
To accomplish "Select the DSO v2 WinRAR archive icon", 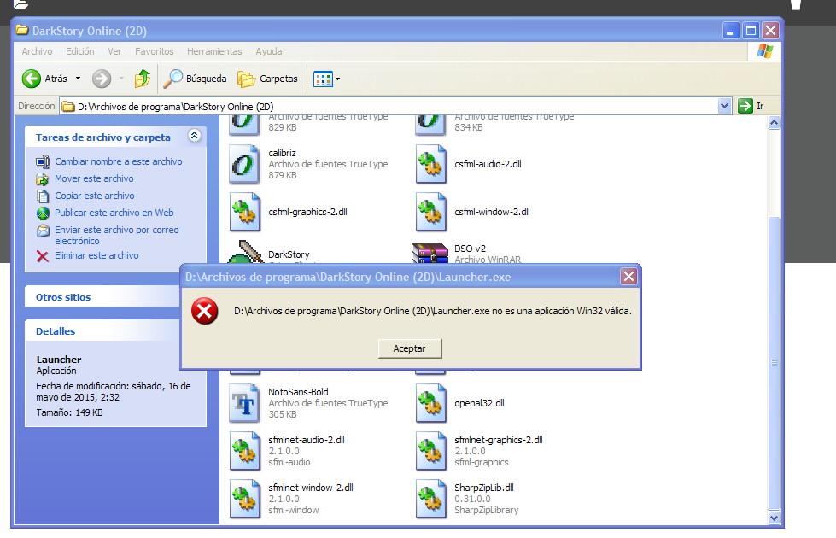I will coord(430,253).
